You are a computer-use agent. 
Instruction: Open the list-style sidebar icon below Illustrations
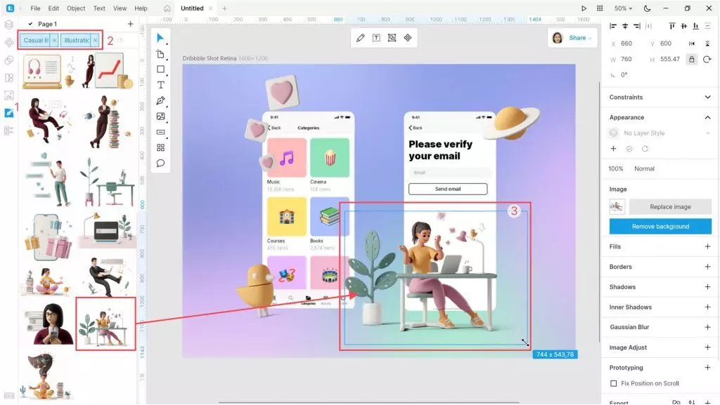point(8,131)
